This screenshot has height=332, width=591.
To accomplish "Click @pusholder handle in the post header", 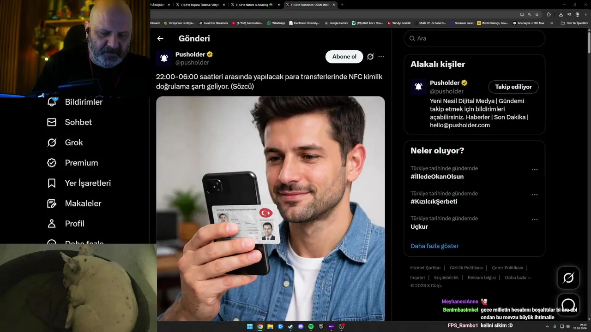I will (192, 62).
